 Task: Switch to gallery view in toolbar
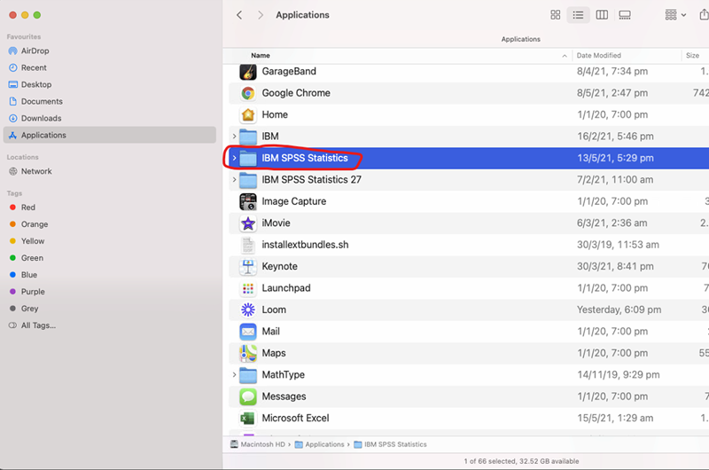(625, 15)
